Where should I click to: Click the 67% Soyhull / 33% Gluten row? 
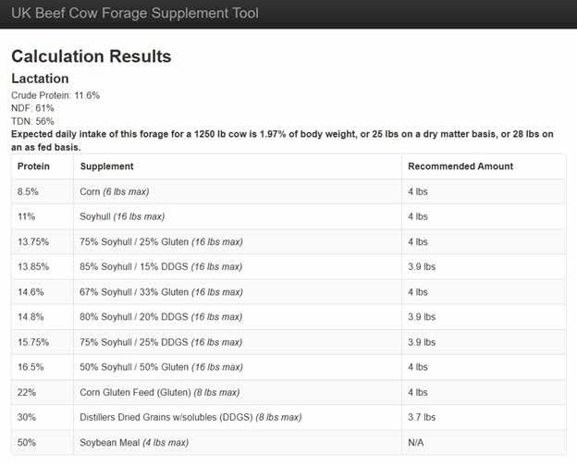[161, 291]
